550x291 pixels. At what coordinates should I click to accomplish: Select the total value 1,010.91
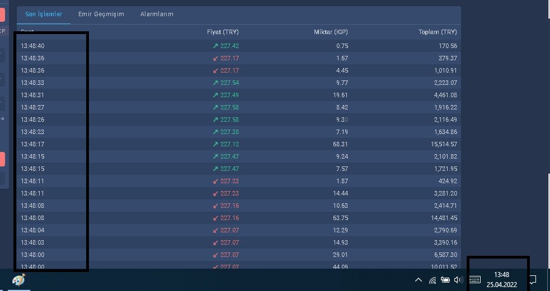445,70
